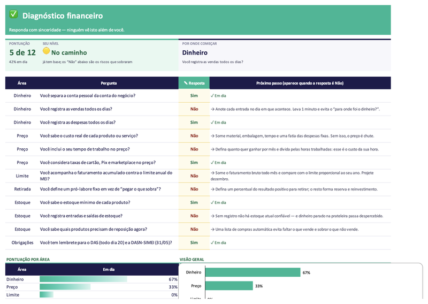428x304 pixels.
Task: Click the arrow tip for stock entries and exits
Action: [297, 216]
